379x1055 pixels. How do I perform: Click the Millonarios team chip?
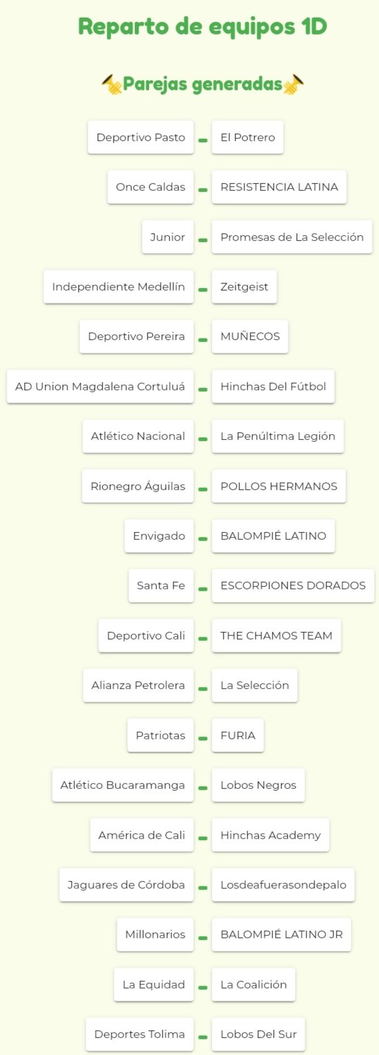click(155, 935)
